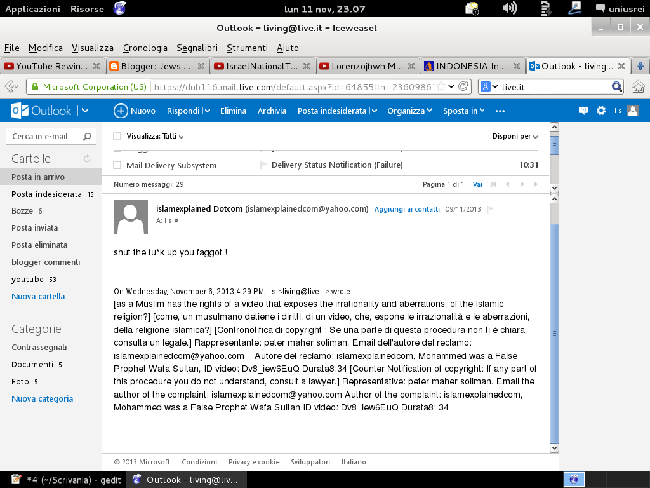Click Aggiungi ai contatti link
Screen dimensions: 650x488
(x=407, y=209)
